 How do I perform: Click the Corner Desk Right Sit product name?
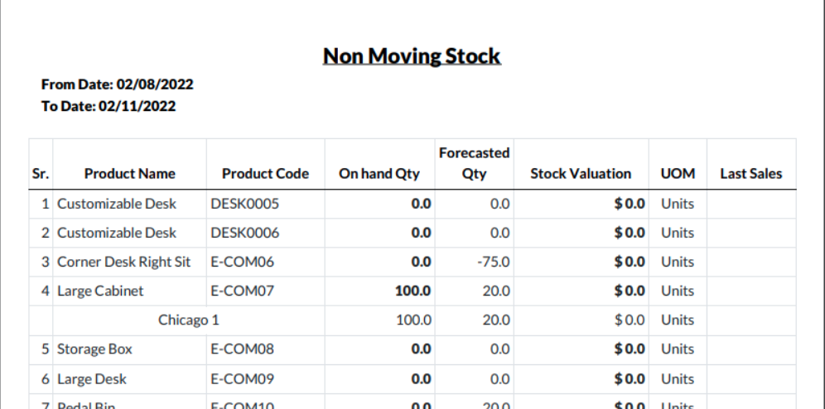pyautogui.click(x=123, y=262)
